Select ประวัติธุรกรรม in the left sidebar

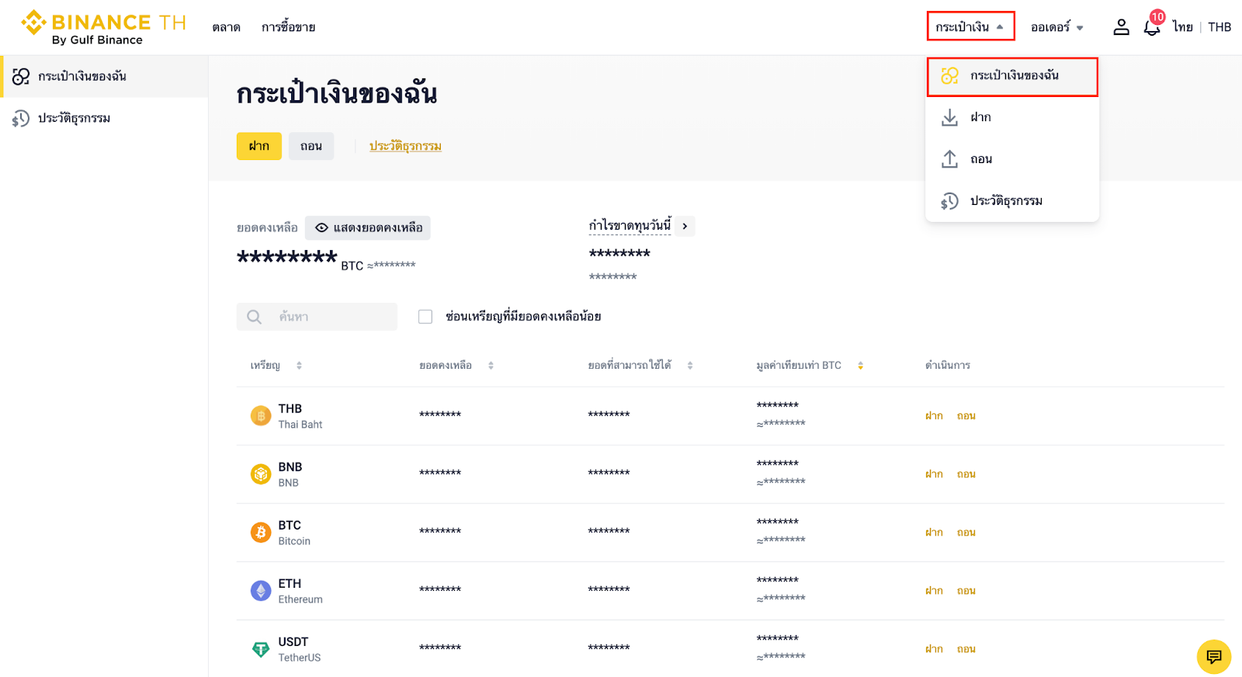point(74,118)
